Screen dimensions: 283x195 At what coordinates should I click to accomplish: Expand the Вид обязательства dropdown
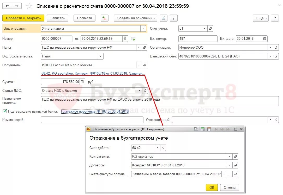pyautogui.click(x=100, y=56)
